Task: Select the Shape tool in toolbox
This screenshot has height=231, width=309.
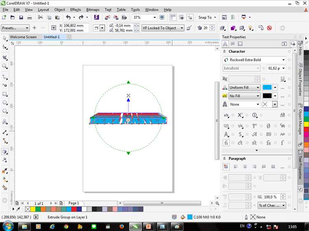Action: pyautogui.click(x=5, y=47)
